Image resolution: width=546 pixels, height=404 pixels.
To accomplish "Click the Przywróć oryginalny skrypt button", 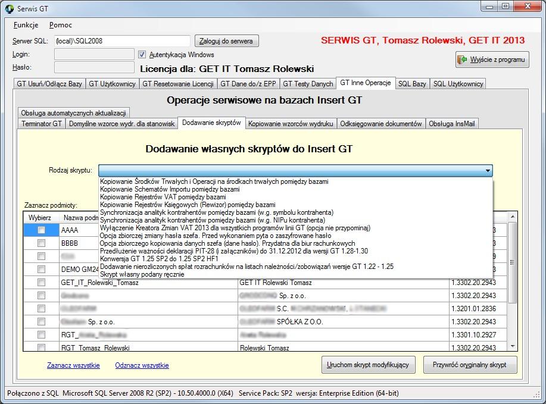I will (470, 365).
